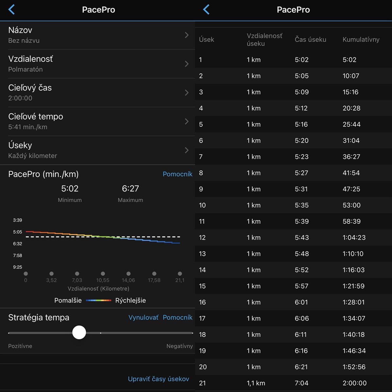This screenshot has width=392, height=392.
Task: Click the Čas úseku column header
Action: tap(310, 40)
